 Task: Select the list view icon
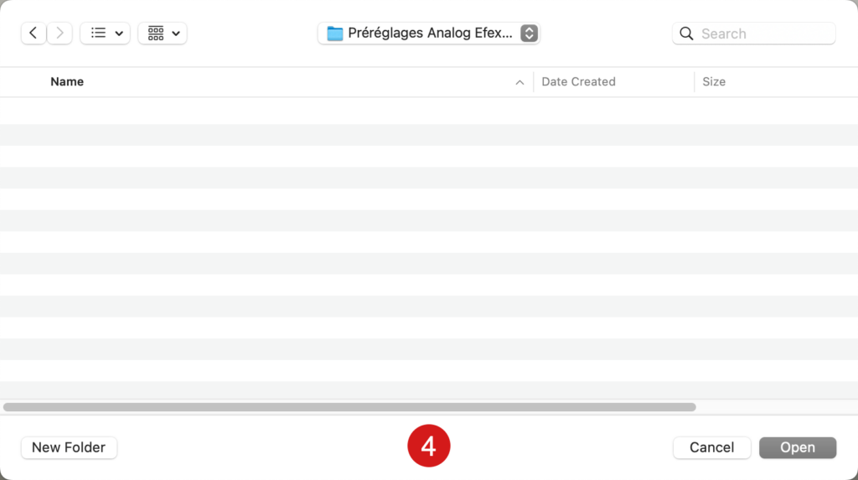[x=99, y=34]
